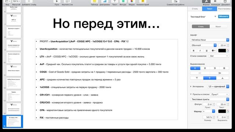Click text color black swatch
The height and width of the screenshot is (132, 235).
pos(222,51)
